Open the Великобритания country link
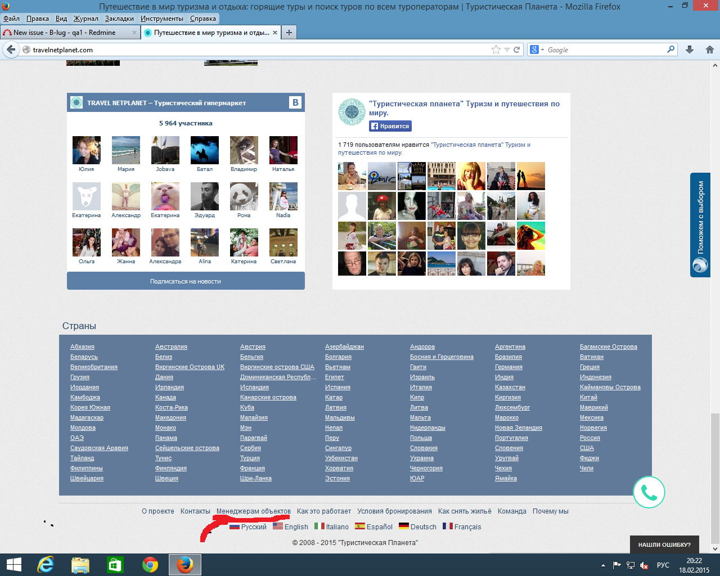Image resolution: width=720 pixels, height=576 pixels. pyautogui.click(x=94, y=367)
